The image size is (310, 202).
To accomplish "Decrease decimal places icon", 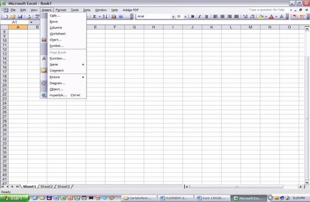I will (252, 17).
